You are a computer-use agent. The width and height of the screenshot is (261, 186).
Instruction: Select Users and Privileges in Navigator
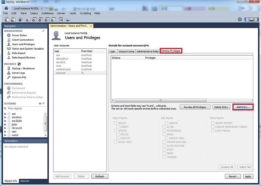click(23, 44)
